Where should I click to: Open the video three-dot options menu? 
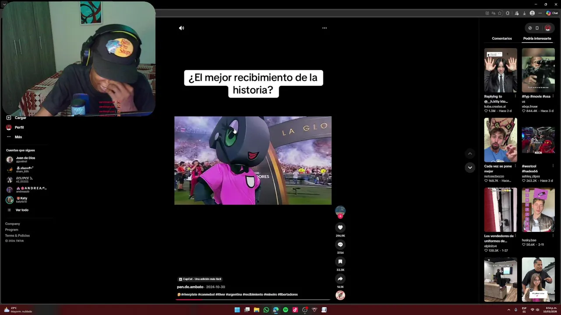pos(324,28)
